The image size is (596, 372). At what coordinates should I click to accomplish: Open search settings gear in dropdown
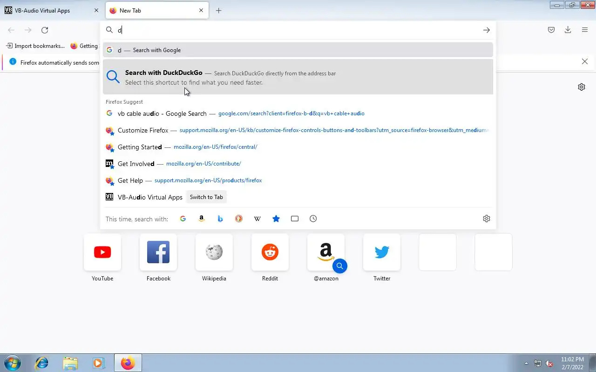[x=487, y=219]
